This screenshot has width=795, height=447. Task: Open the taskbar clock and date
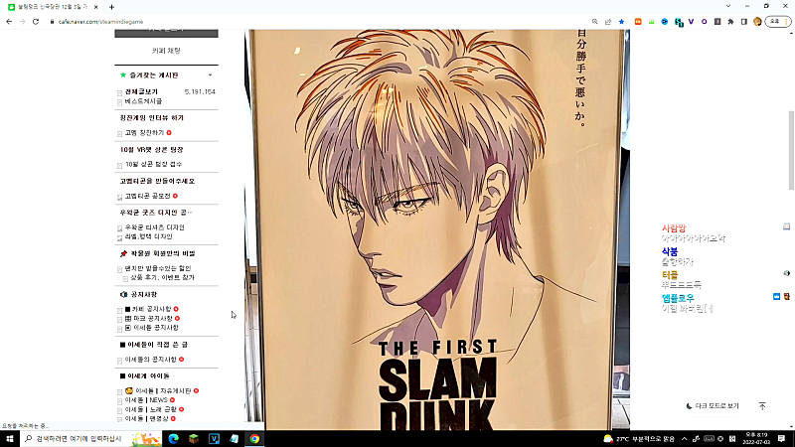(756, 439)
